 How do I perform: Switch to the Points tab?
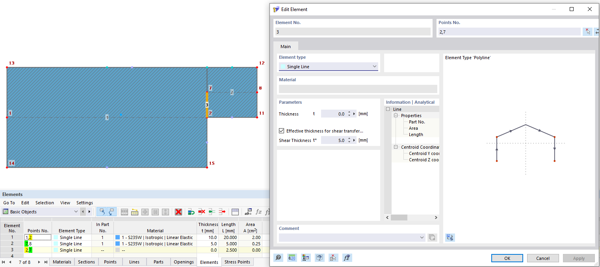[x=110, y=262]
